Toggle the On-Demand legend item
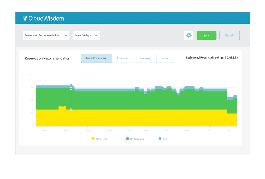The width and height of the screenshot is (265, 179). tap(135, 139)
